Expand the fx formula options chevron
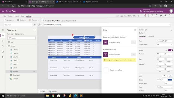The height and width of the screenshot is (98, 174). tap(42, 25)
